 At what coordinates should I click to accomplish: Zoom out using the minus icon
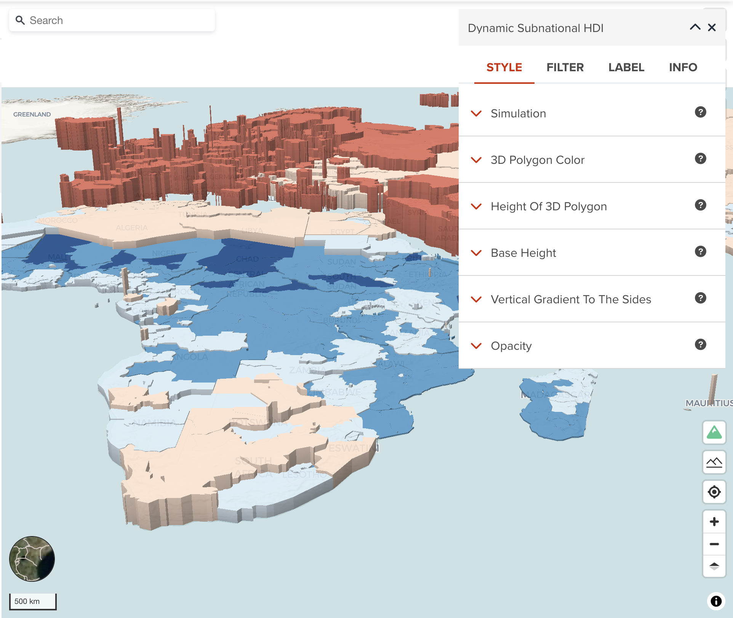tap(715, 544)
